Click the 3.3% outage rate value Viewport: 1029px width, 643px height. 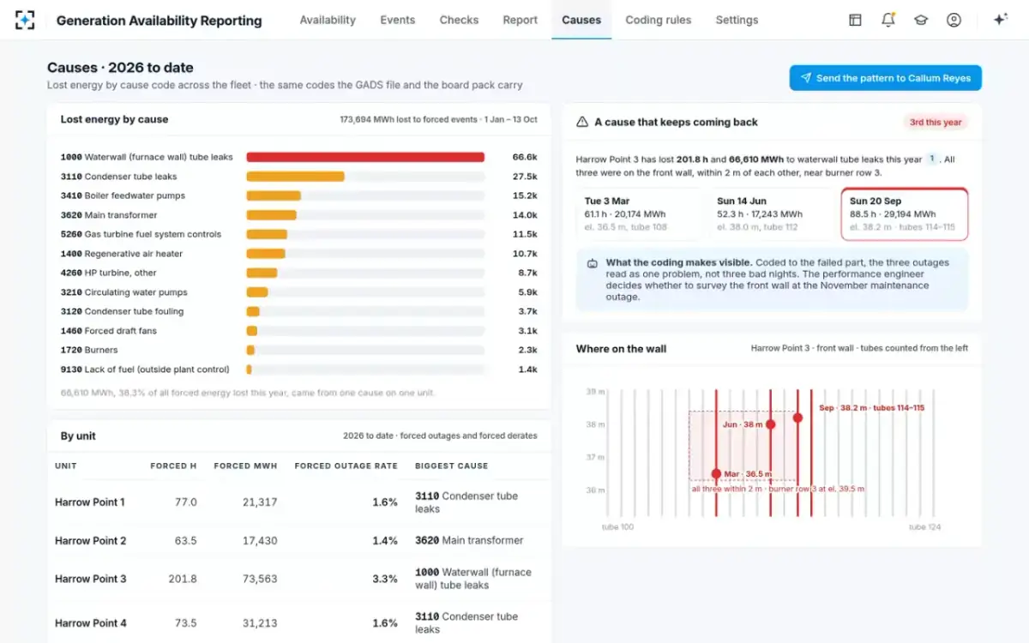click(x=384, y=579)
